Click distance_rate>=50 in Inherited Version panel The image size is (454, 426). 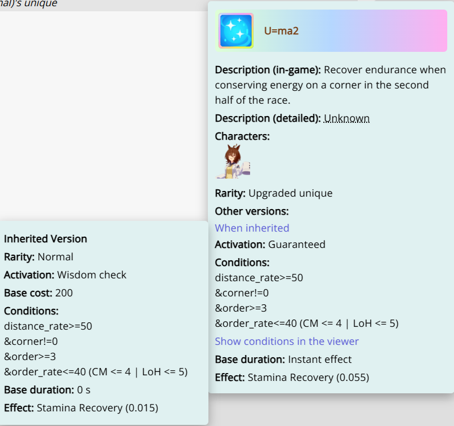pyautogui.click(x=48, y=326)
